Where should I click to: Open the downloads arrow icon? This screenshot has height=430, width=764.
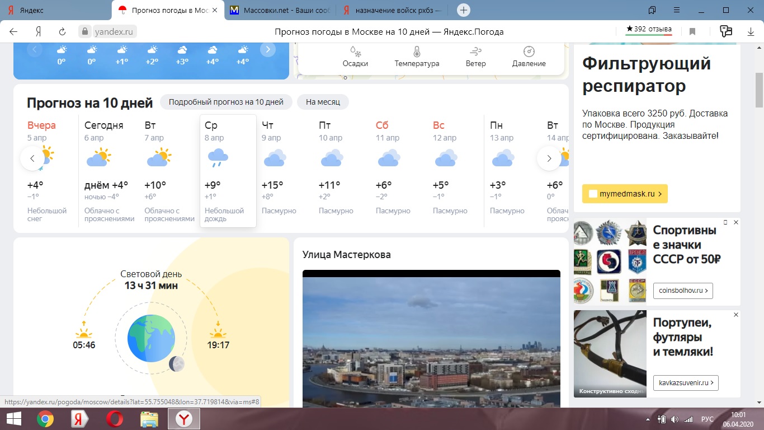click(x=751, y=32)
